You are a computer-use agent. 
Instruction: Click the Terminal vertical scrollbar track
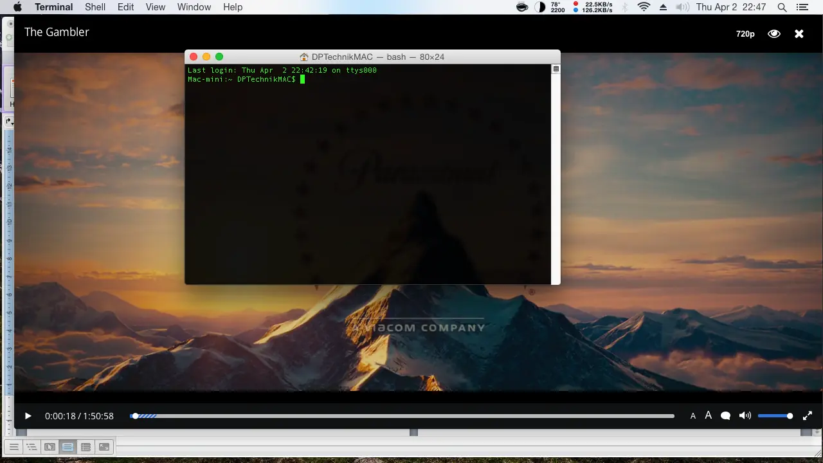pos(556,178)
